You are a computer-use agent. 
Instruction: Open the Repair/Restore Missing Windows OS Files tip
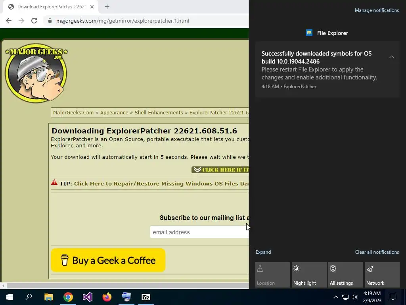tap(161, 183)
